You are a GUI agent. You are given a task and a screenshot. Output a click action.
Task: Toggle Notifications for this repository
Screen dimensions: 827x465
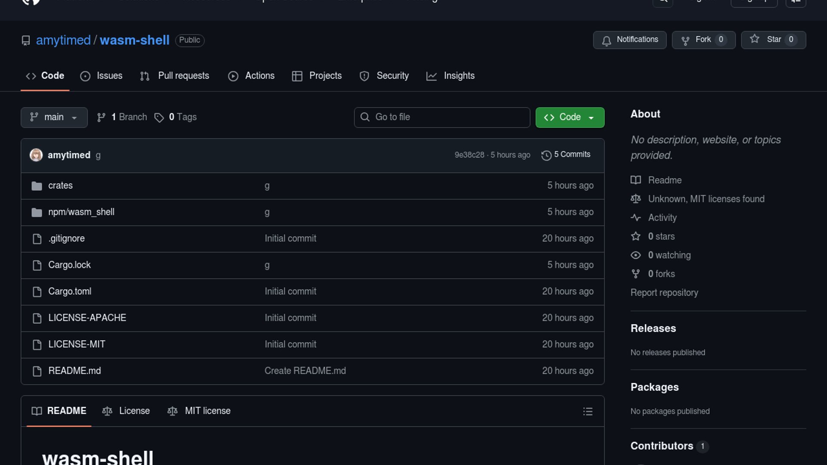[630, 40]
